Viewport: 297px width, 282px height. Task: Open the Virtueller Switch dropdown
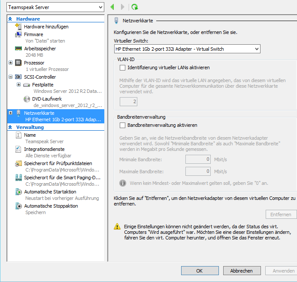point(187,49)
